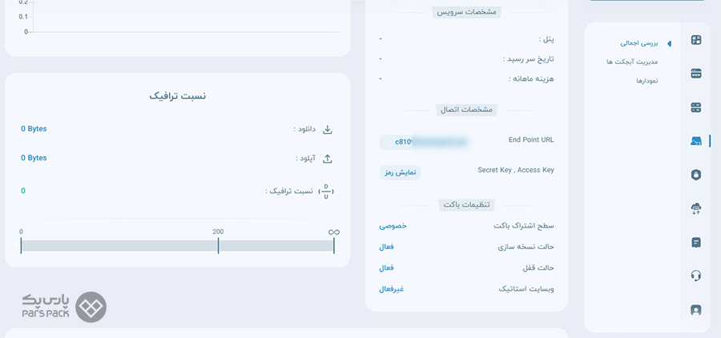Open the security lock shield sidebar icon
The width and height of the screenshot is (721, 338).
(x=696, y=175)
